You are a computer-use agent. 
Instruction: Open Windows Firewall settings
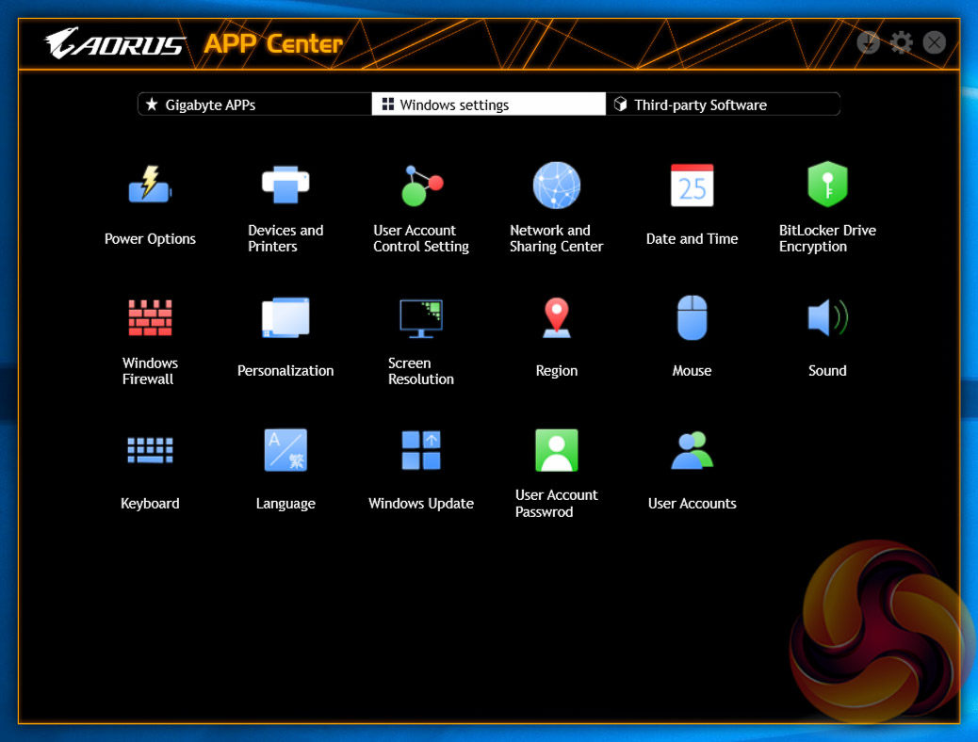[150, 318]
